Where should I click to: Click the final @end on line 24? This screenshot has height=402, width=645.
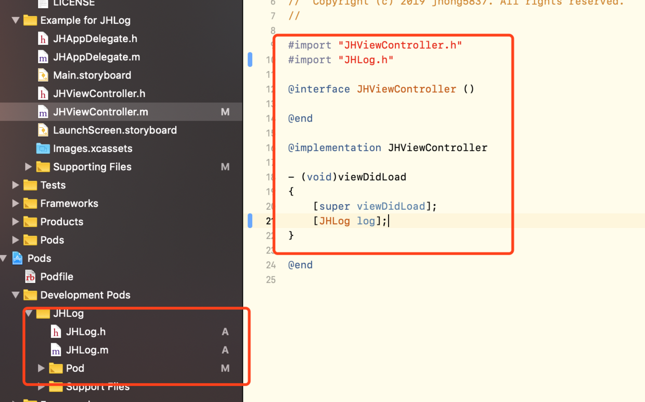301,265
